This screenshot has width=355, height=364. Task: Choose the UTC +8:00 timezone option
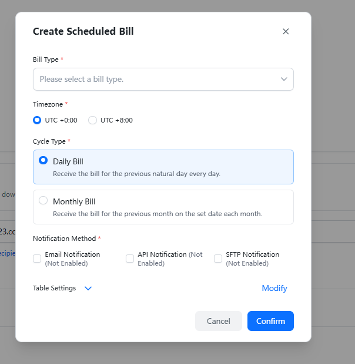[92, 120]
